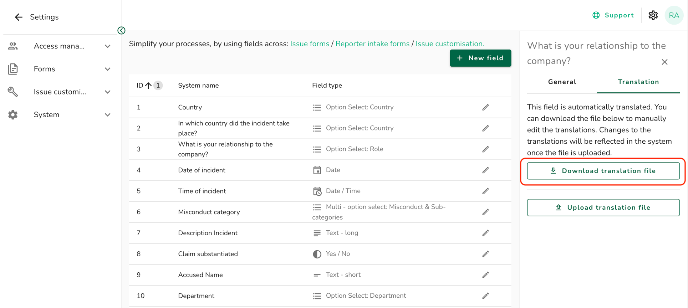This screenshot has height=308, width=688.
Task: Create a New field
Action: pyautogui.click(x=480, y=58)
